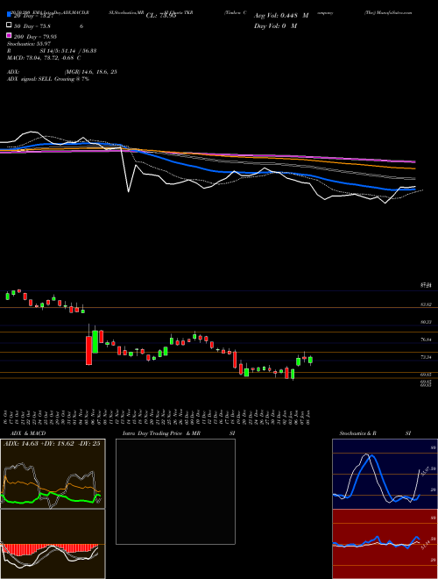This screenshot has width=438, height=579.
Task: Click the 76.84 price axis label
Action: [x=427, y=340]
